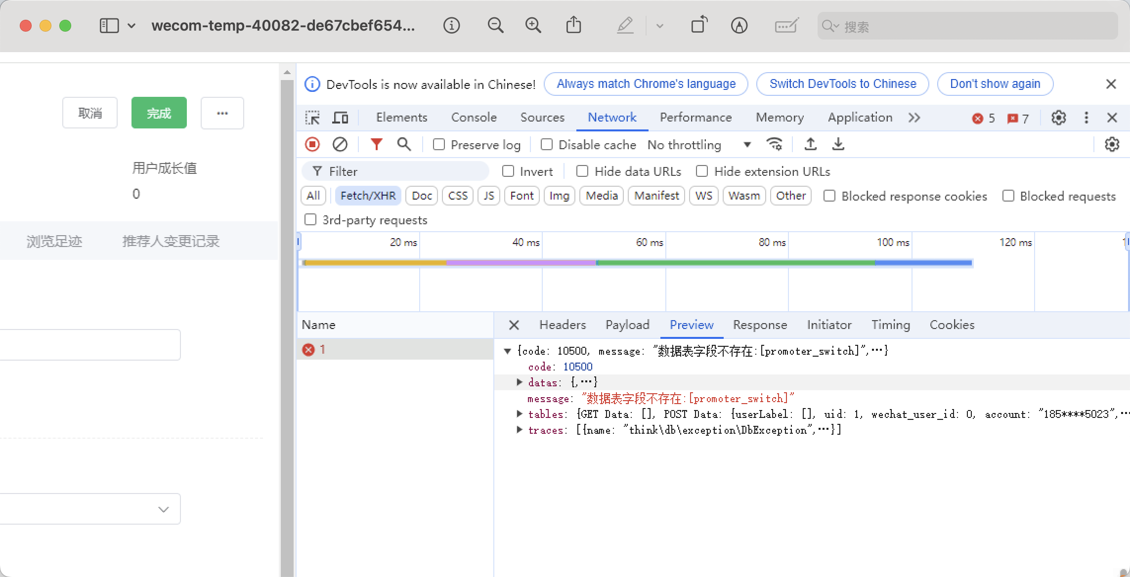Image resolution: width=1130 pixels, height=577 pixels.
Task: Expand the tables object
Action: pyautogui.click(x=520, y=413)
